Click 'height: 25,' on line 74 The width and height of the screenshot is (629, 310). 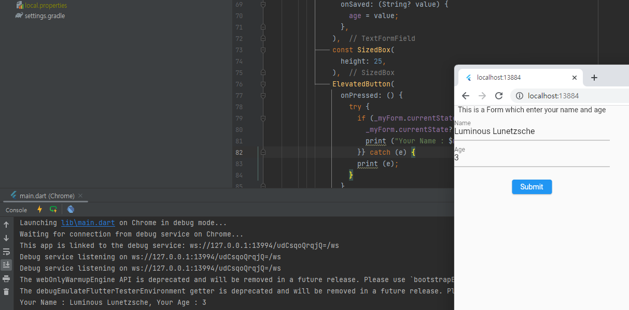click(x=364, y=61)
